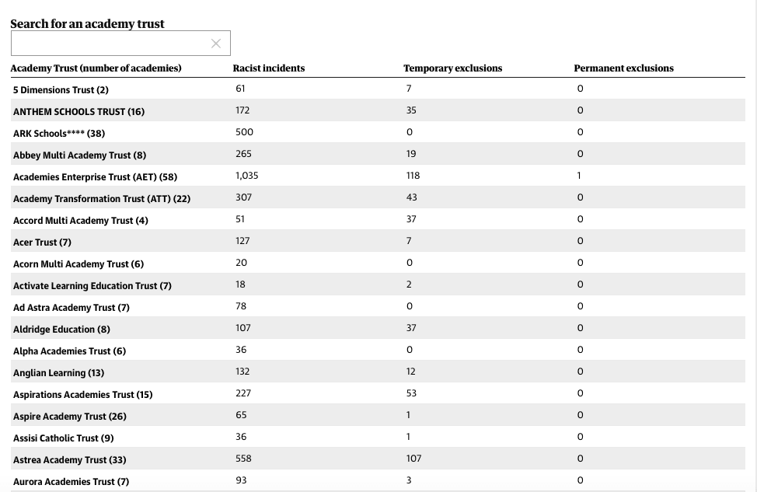Select the 5 Dimensions Trust row
Viewport: 757px width, 492px height.
coord(378,89)
